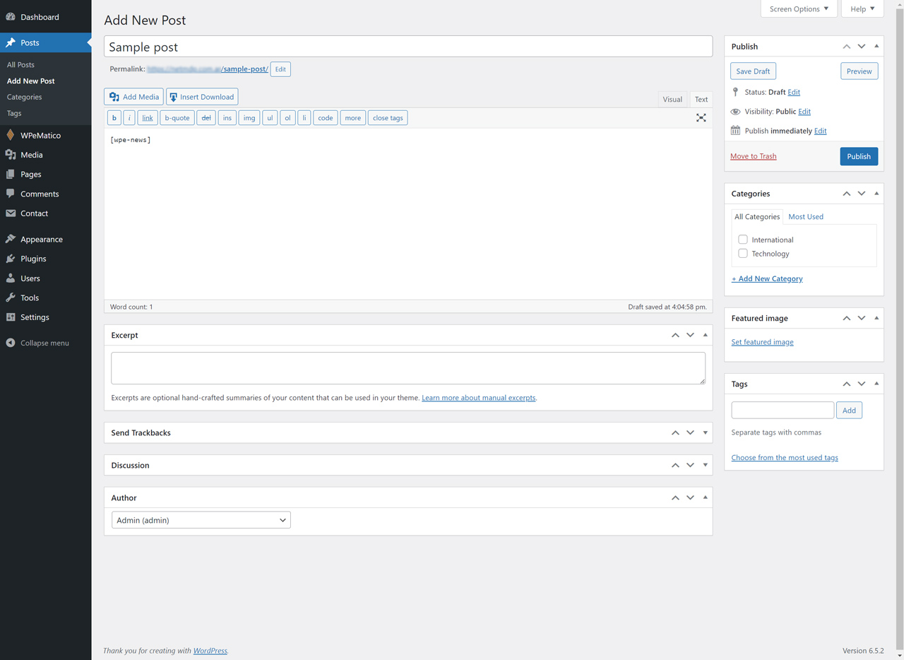The width and height of the screenshot is (904, 660).
Task: Click Insert Download button
Action: (x=202, y=97)
